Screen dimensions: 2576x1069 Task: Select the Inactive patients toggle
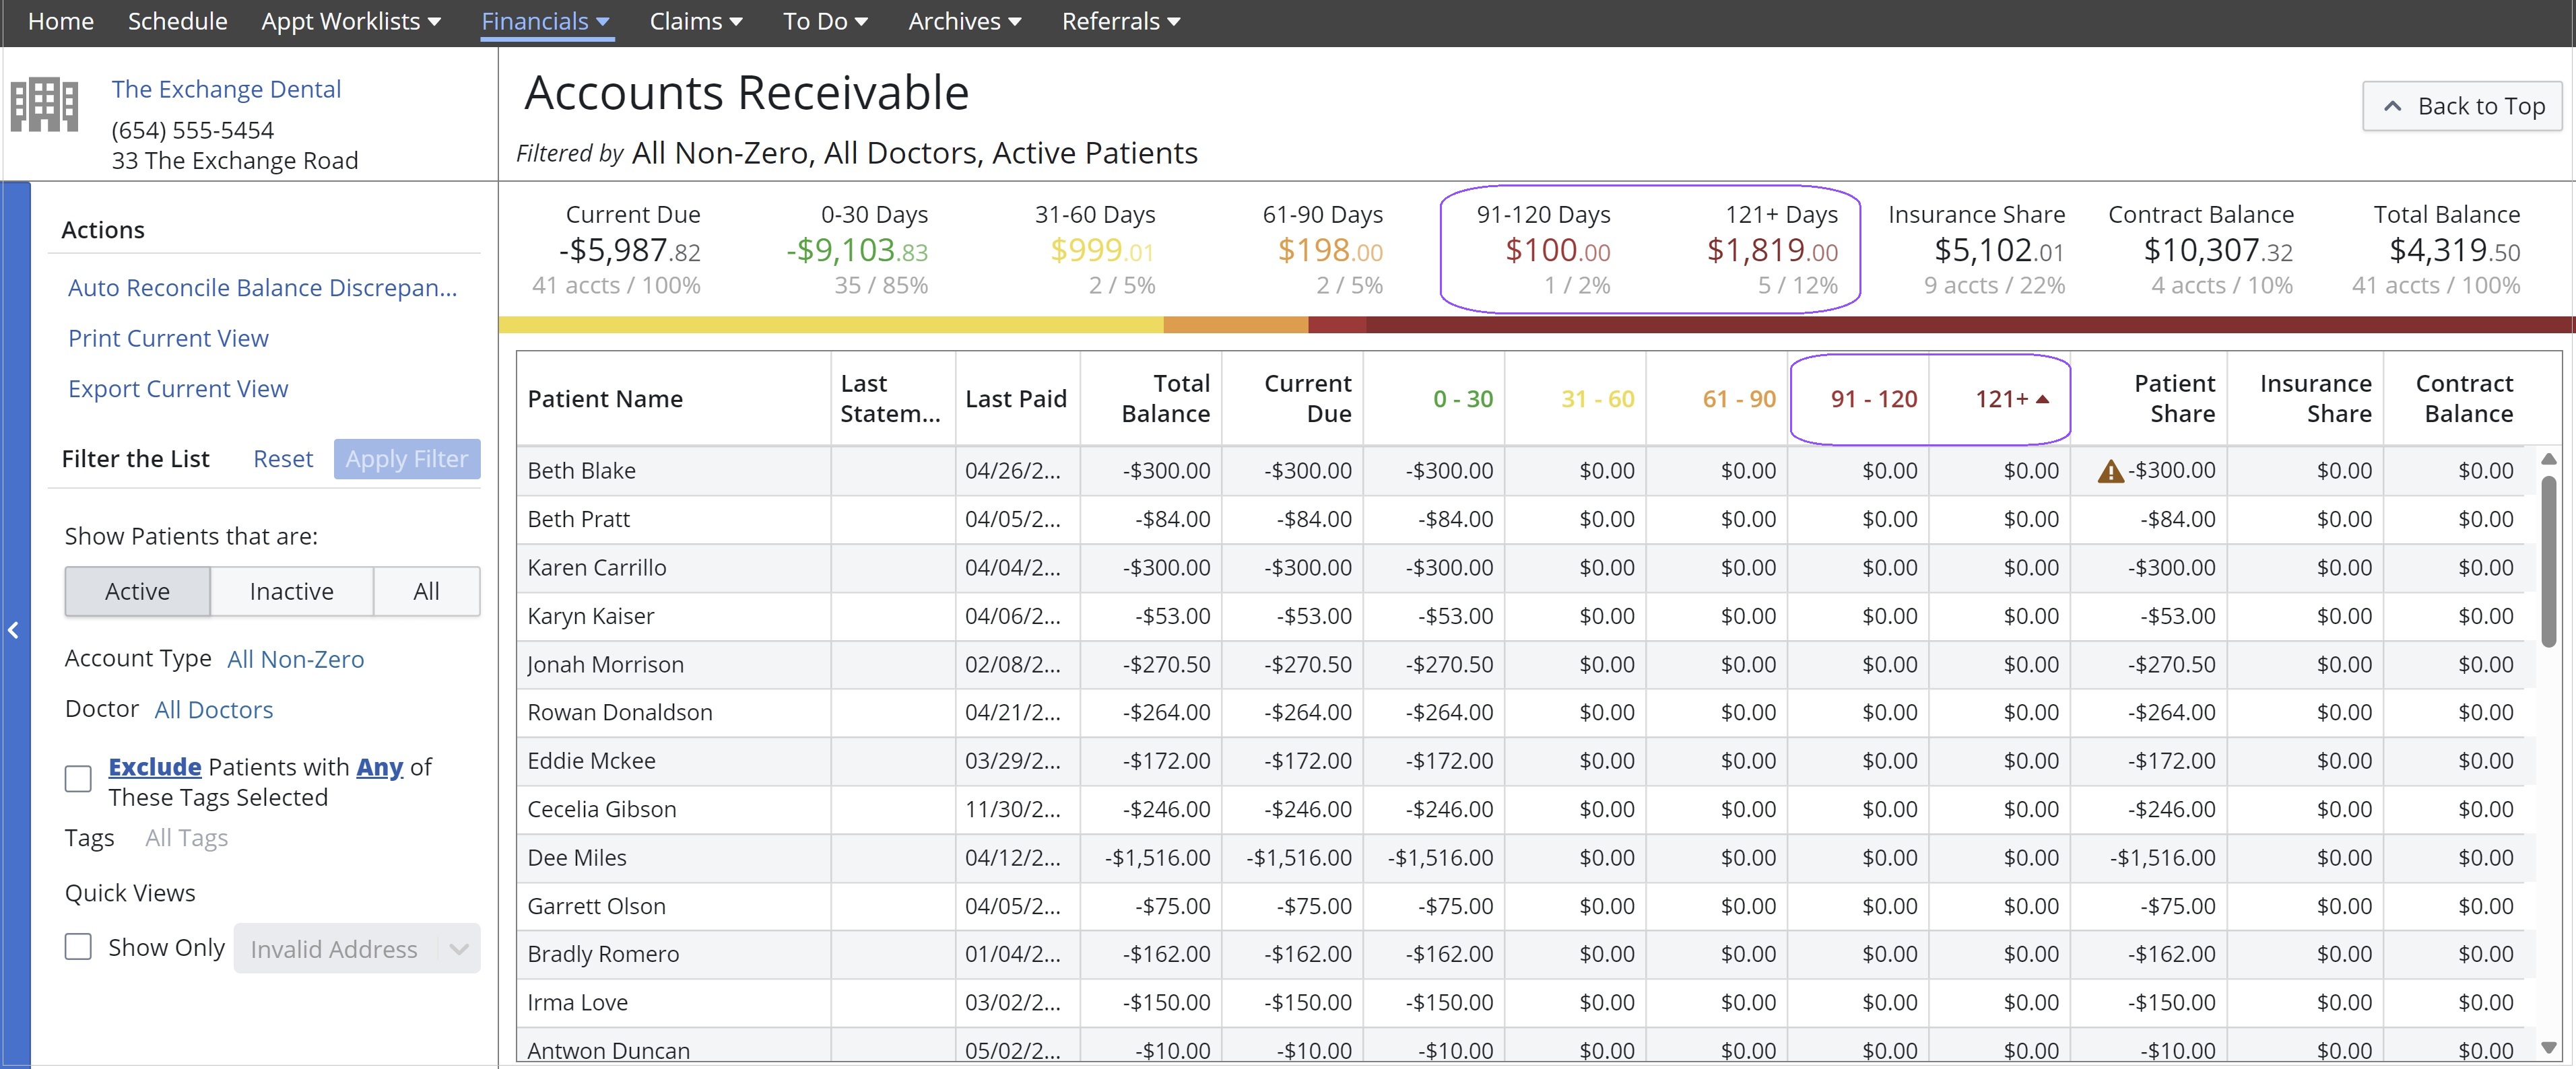292,591
